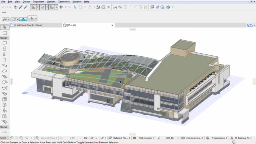Click the eyedropper Pick Up Parameters icon

pyautogui.click(x=20, y=7)
